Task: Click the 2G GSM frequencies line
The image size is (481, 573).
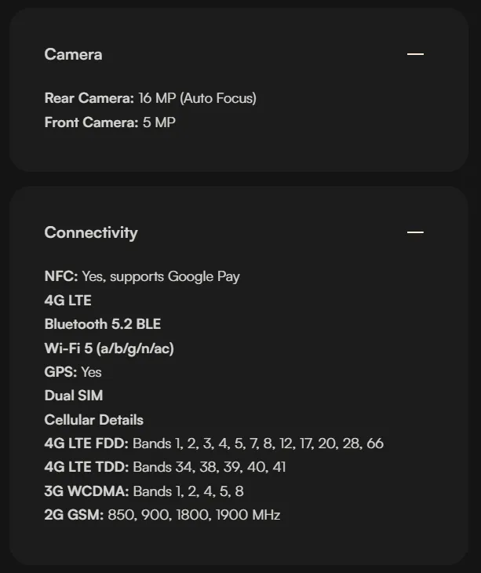Action: [x=162, y=515]
